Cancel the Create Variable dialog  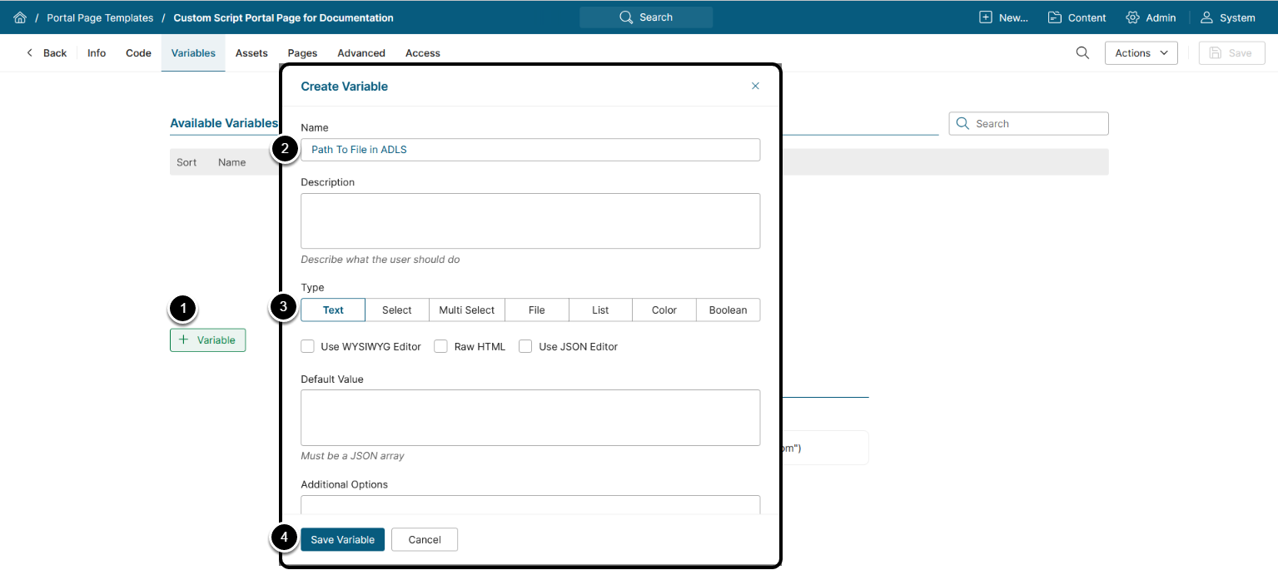424,539
